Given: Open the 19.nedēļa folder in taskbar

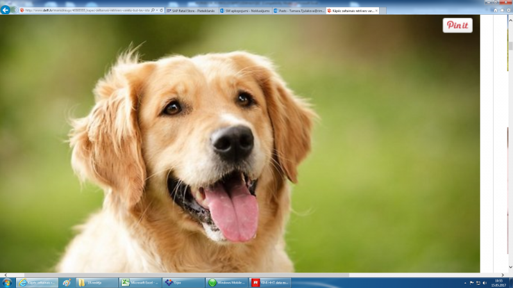Looking at the screenshot, I should pyautogui.click(x=96, y=282).
